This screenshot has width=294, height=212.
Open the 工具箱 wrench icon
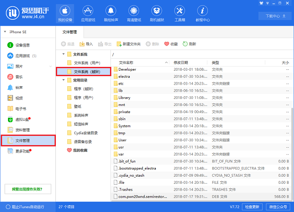pyautogui.click(x=180, y=14)
